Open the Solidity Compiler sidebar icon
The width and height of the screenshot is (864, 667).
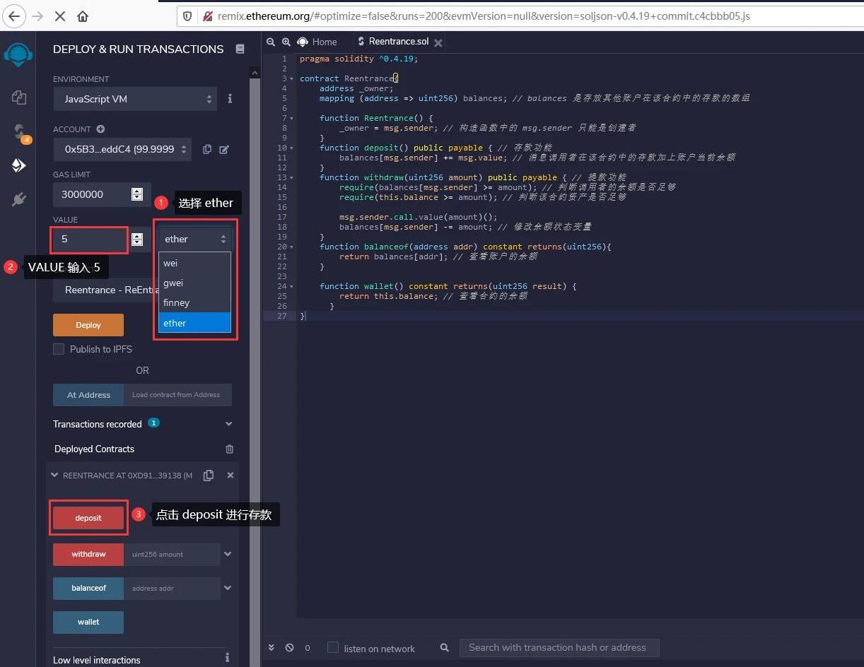(19, 131)
